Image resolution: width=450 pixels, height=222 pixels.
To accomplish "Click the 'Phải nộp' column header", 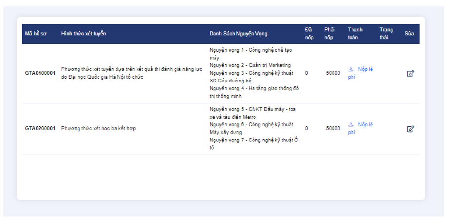I will pyautogui.click(x=330, y=34).
